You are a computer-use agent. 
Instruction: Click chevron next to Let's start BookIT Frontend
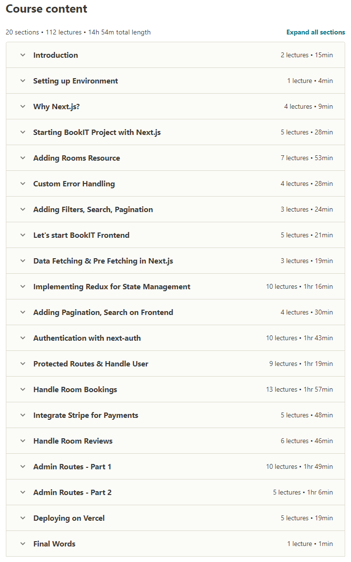[23, 235]
